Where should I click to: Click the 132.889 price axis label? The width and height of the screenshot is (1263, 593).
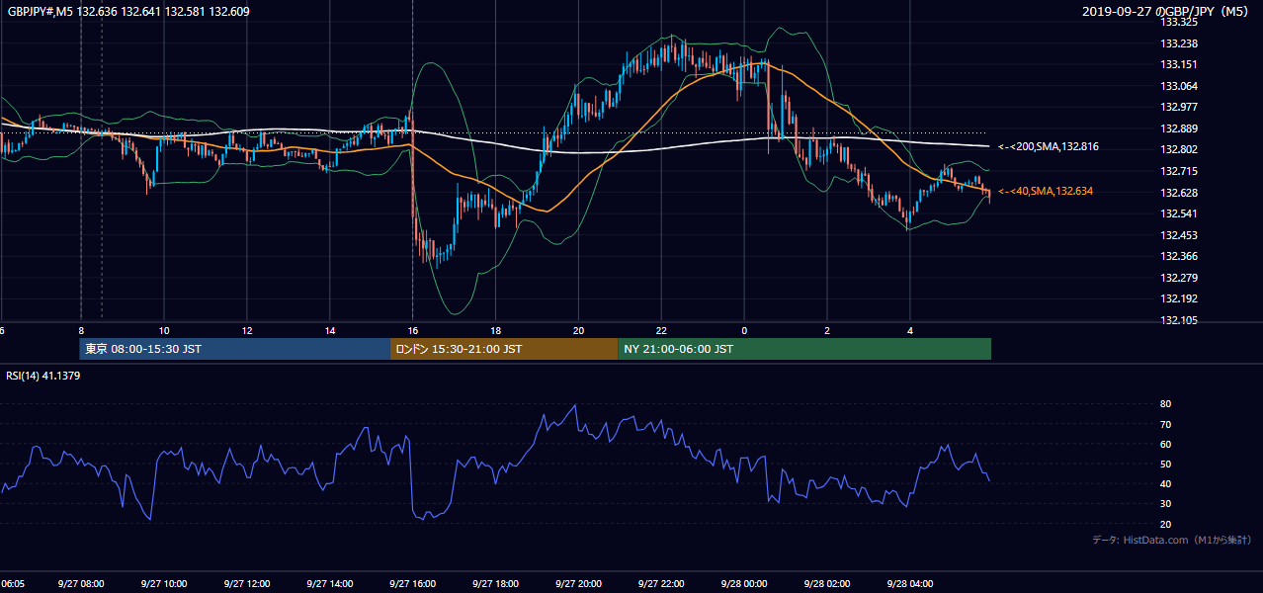(1179, 128)
